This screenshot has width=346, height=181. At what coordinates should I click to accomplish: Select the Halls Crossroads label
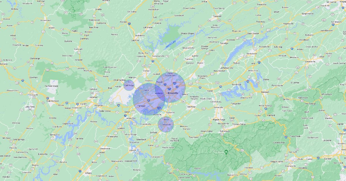[170, 74]
